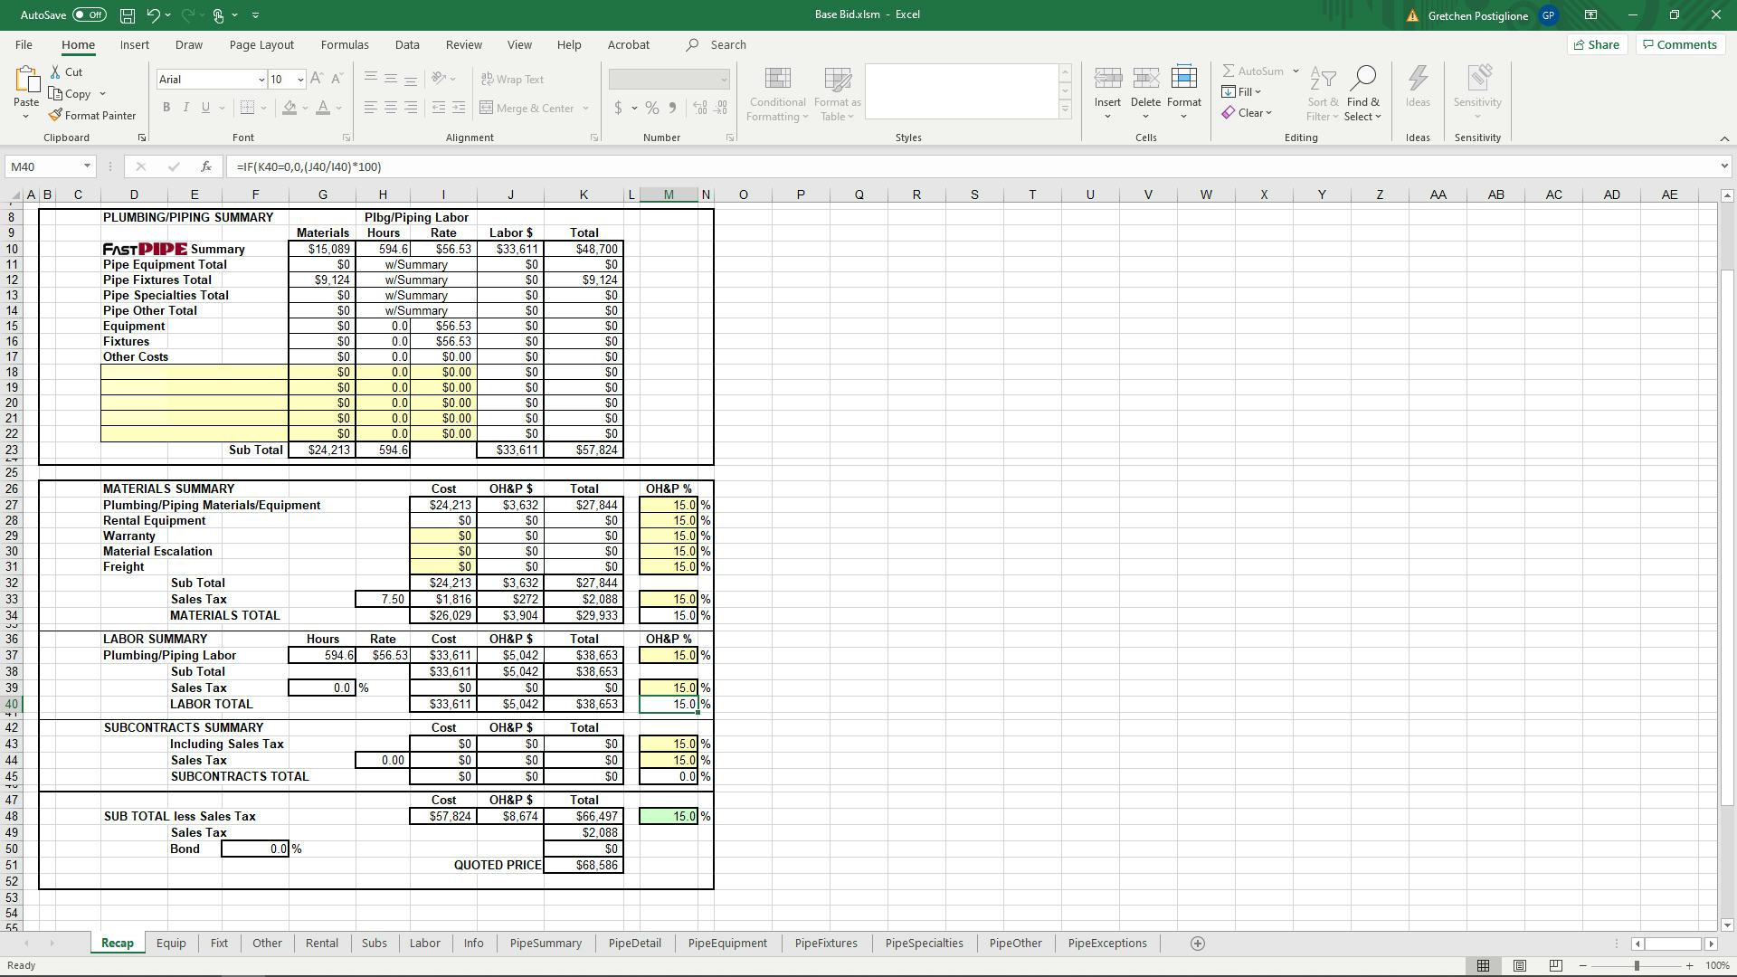
Task: Adjust the zoom slider handle
Action: click(1637, 966)
